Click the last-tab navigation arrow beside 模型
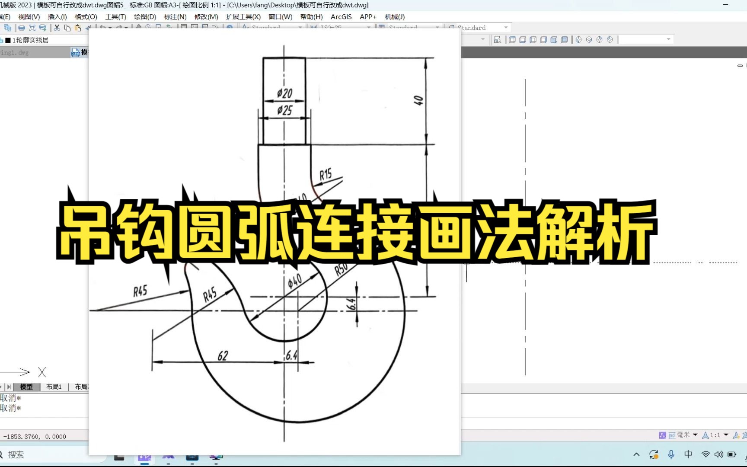The width and height of the screenshot is (747, 467). tap(9, 387)
